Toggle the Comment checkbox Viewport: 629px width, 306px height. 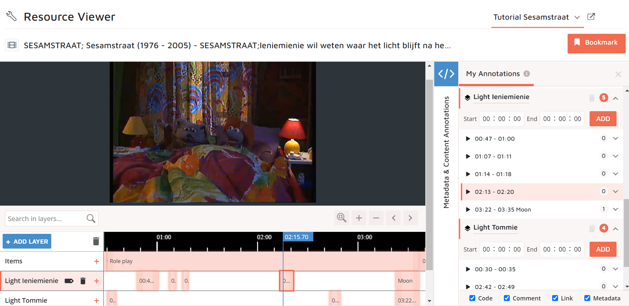point(507,298)
